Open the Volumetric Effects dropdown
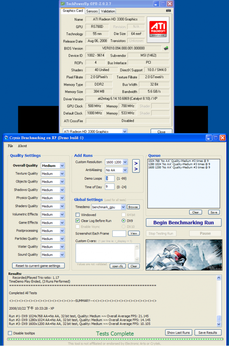Screen dimensions: 229x346 coord(53,214)
